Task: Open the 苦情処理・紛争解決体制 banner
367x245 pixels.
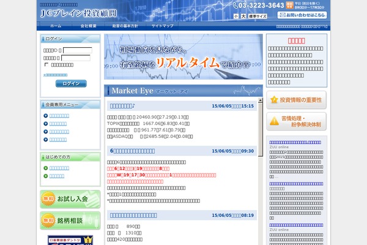Action: 296,121
